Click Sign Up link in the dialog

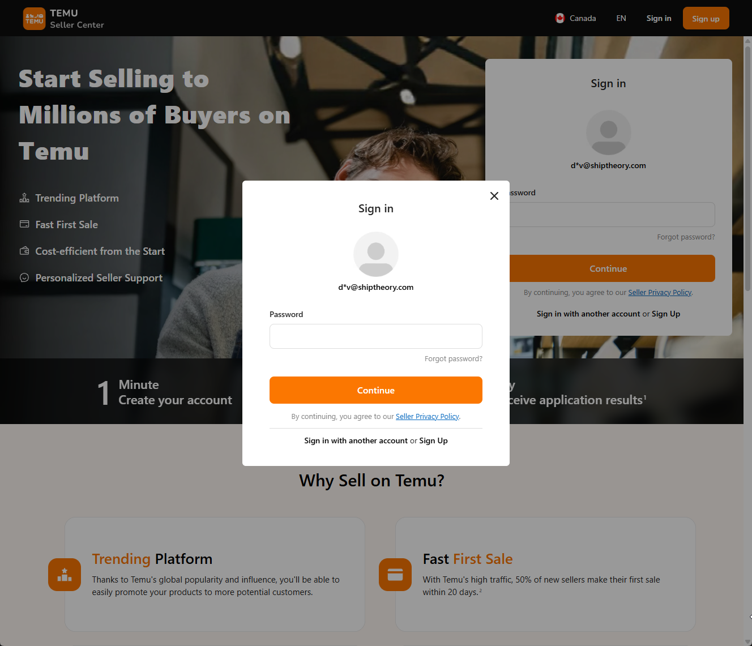(x=433, y=440)
